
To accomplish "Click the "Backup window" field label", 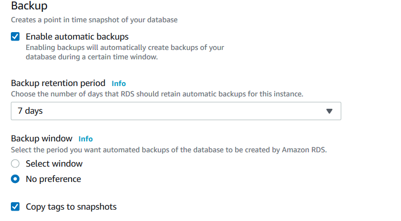I will click(41, 138).
